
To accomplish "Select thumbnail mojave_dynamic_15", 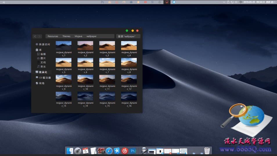I will click(x=107, y=96).
